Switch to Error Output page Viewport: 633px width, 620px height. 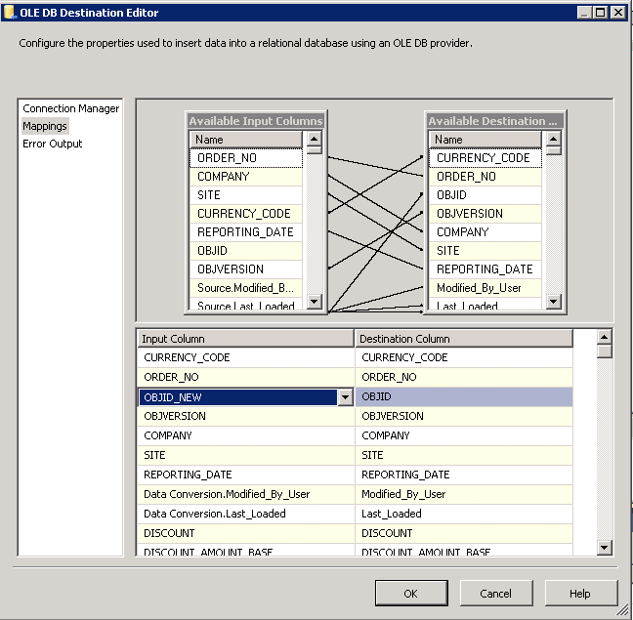coord(53,144)
